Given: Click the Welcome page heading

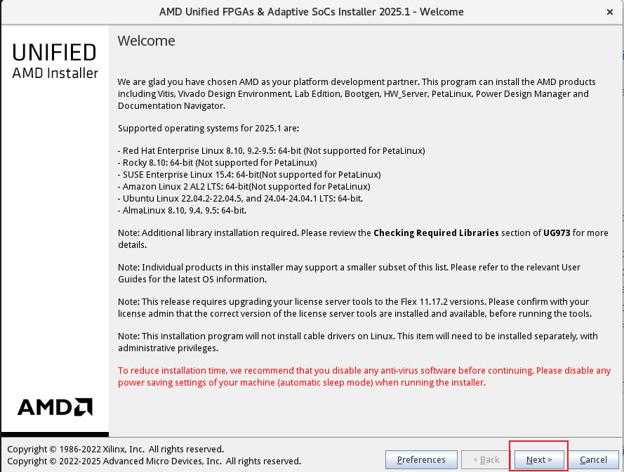Looking at the screenshot, I should (146, 41).
